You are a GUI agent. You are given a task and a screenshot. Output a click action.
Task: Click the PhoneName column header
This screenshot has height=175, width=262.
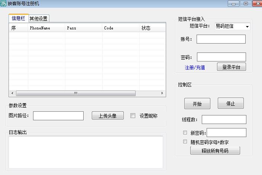pos(46,28)
